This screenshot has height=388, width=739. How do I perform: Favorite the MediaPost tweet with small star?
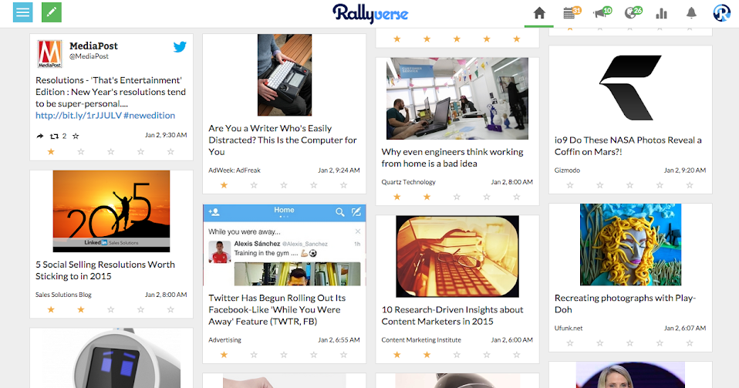(x=76, y=137)
